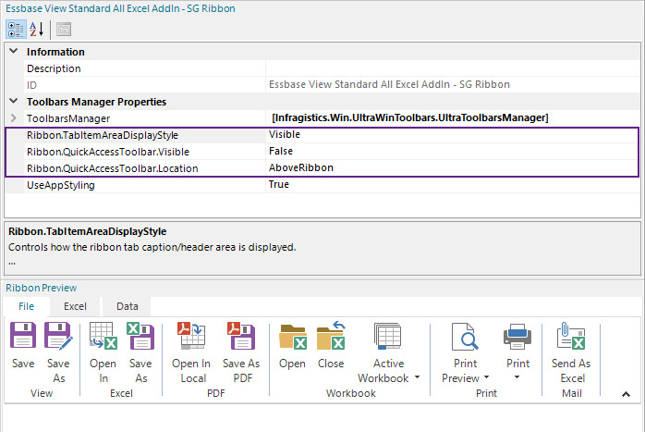Click the Open workbook folder icon

[x=293, y=336]
